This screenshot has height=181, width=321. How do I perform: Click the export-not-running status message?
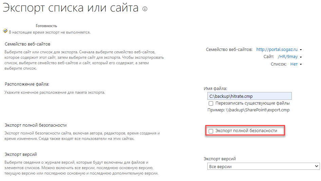click(49, 32)
